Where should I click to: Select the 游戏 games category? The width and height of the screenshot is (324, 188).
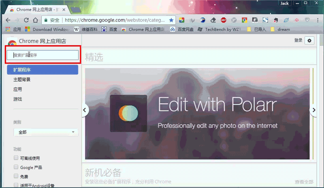pyautogui.click(x=17, y=99)
